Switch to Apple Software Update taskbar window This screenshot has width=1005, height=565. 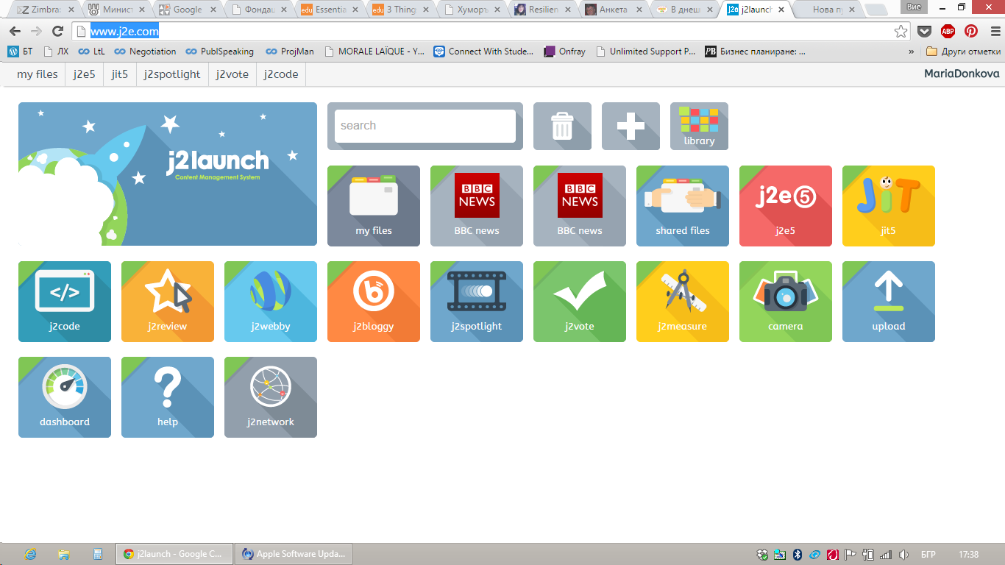tap(294, 554)
